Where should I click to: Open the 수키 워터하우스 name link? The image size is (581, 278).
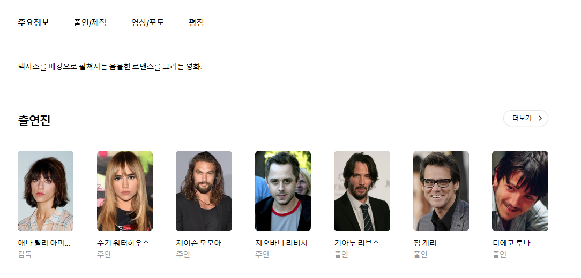[x=123, y=243]
